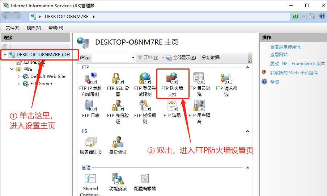Expand the Default Web Site node
The image size is (327, 196).
coord(18,76)
